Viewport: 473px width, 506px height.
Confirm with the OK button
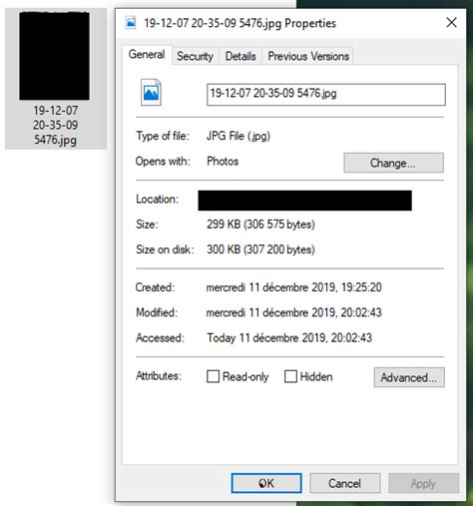click(266, 483)
